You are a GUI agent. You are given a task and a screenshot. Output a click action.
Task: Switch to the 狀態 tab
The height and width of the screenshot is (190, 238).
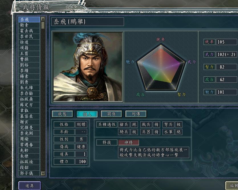[62, 114]
